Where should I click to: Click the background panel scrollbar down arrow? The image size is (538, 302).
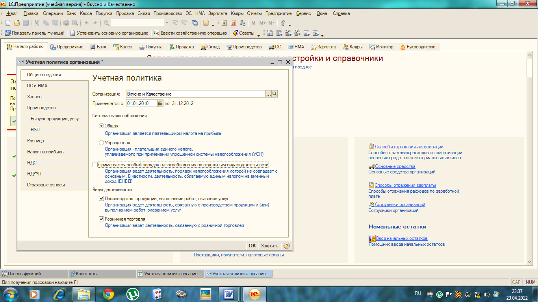click(530, 261)
